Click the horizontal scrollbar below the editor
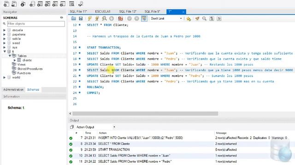The height and width of the screenshot is (165, 295). [x=145, y=114]
